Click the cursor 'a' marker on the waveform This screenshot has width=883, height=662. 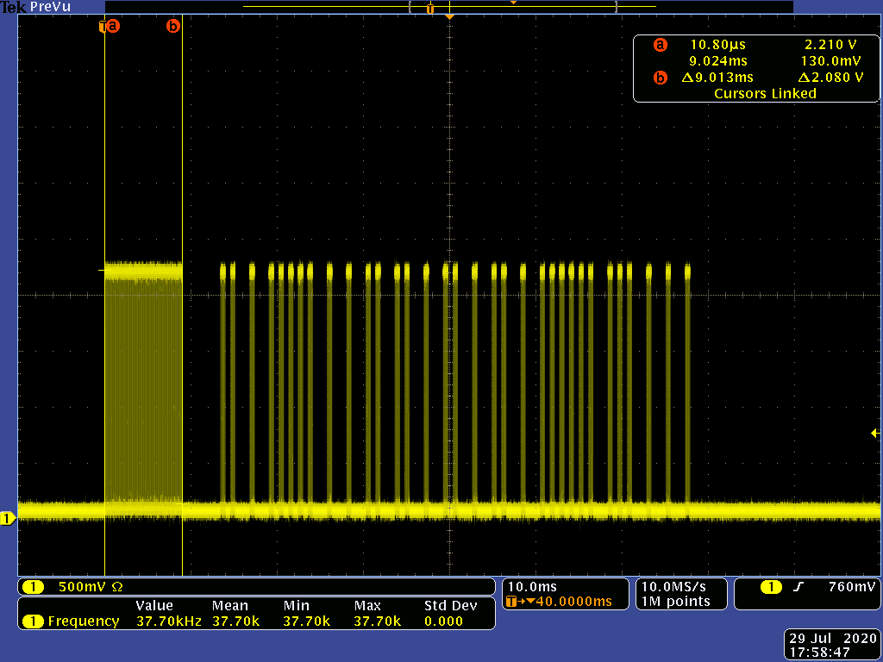tap(113, 26)
